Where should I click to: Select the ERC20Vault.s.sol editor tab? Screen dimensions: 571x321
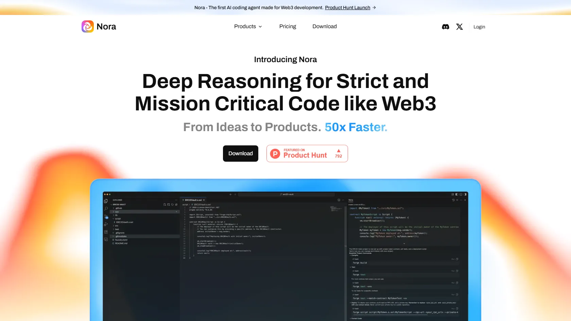193,200
